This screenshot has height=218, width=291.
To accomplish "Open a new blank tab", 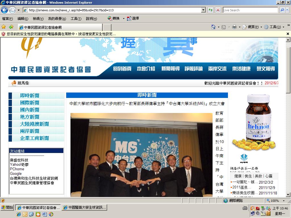I will pos(107,28).
